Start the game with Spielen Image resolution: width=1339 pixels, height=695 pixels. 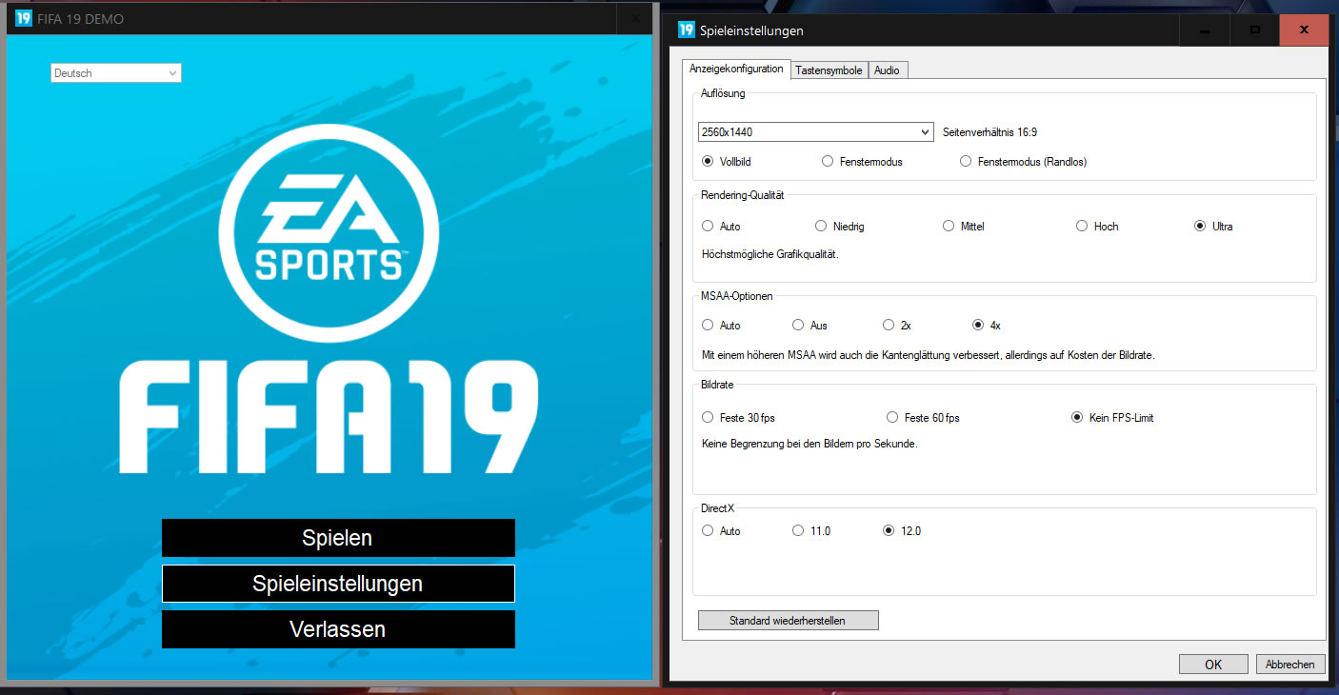click(338, 538)
